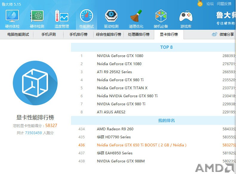Select rank 7 NVIDIA GeForce GTX 980 Ti

click(153, 104)
